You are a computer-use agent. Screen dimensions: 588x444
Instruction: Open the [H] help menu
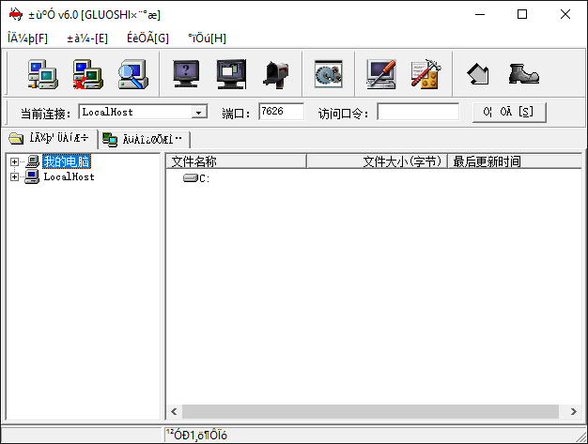pos(207,38)
